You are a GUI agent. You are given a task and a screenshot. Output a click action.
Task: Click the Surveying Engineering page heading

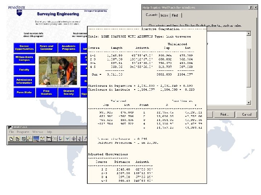pos(58,14)
